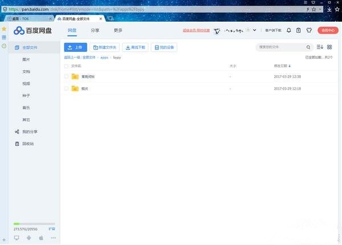Expand the more options ellipsis at bottom
Screen dimensions: 342x245
tap(53, 237)
